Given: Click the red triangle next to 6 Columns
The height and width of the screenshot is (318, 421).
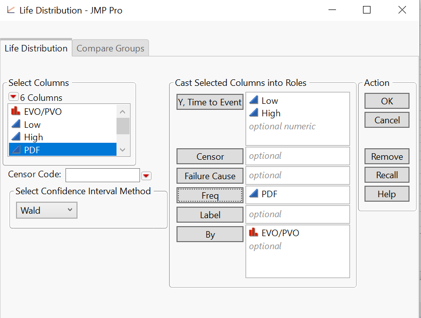Looking at the screenshot, I should click(13, 97).
